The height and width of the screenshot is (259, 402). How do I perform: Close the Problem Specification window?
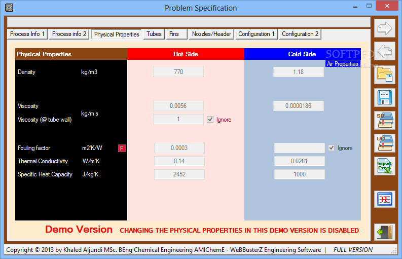click(387, 6)
